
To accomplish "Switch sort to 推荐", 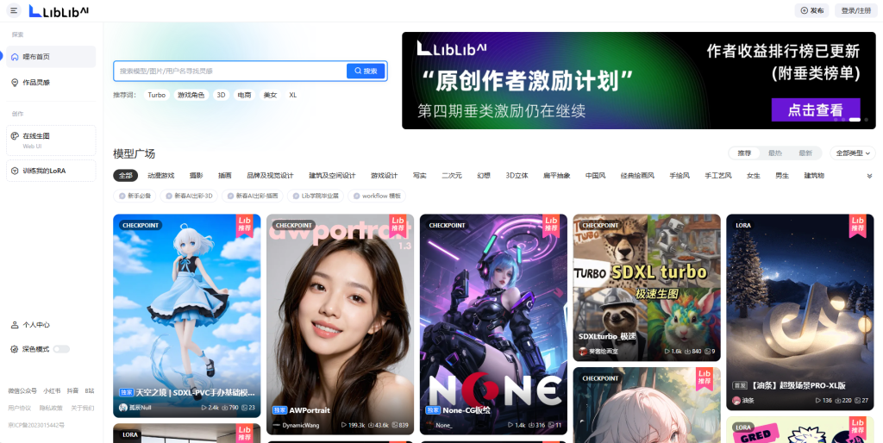I will [x=744, y=153].
